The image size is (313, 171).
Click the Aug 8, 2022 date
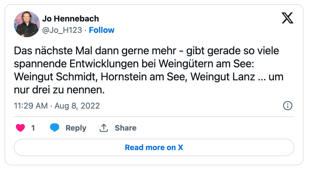click(77, 106)
